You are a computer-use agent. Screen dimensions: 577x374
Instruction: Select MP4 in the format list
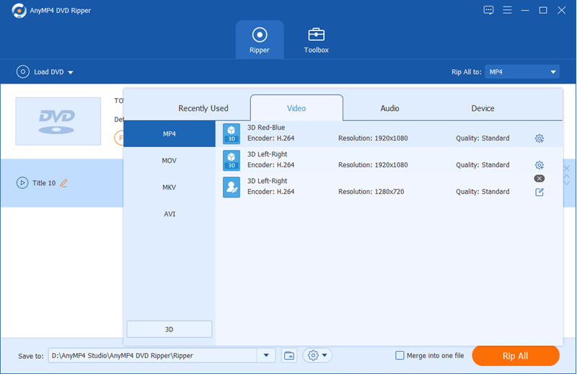pos(169,134)
